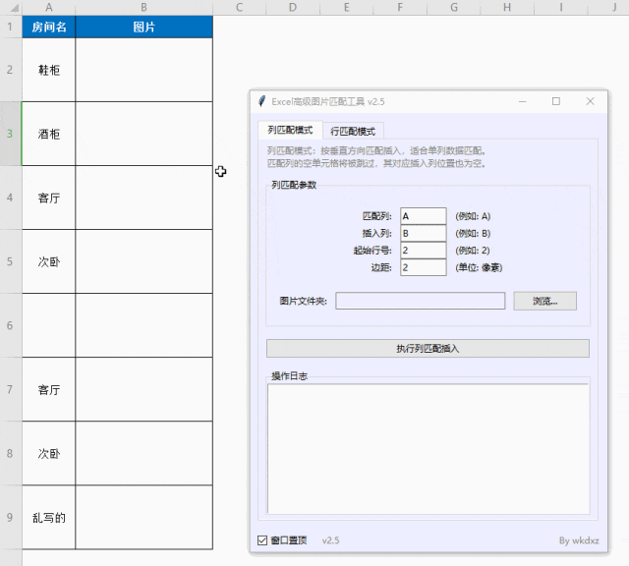The image size is (629, 566).
Task: Click the 边距 input field
Action: (x=424, y=267)
